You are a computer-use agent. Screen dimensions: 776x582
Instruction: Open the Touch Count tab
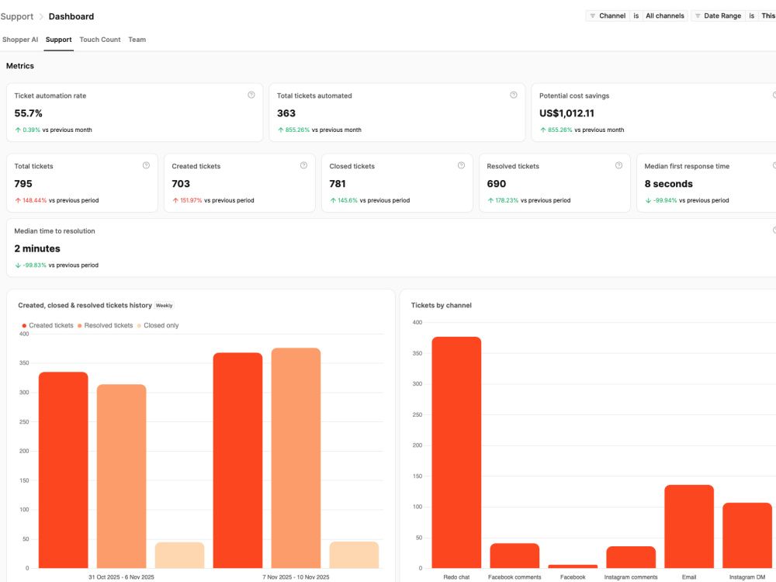pyautogui.click(x=100, y=40)
